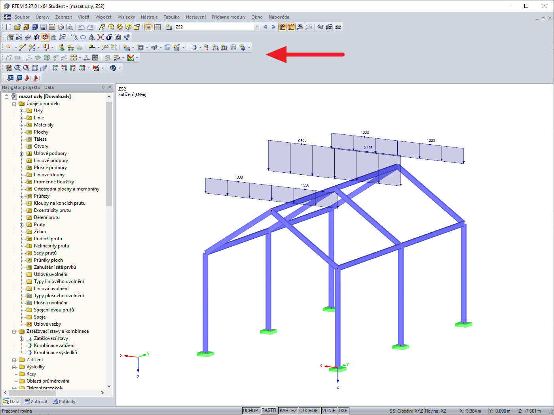Toggle show load values button

(291, 27)
